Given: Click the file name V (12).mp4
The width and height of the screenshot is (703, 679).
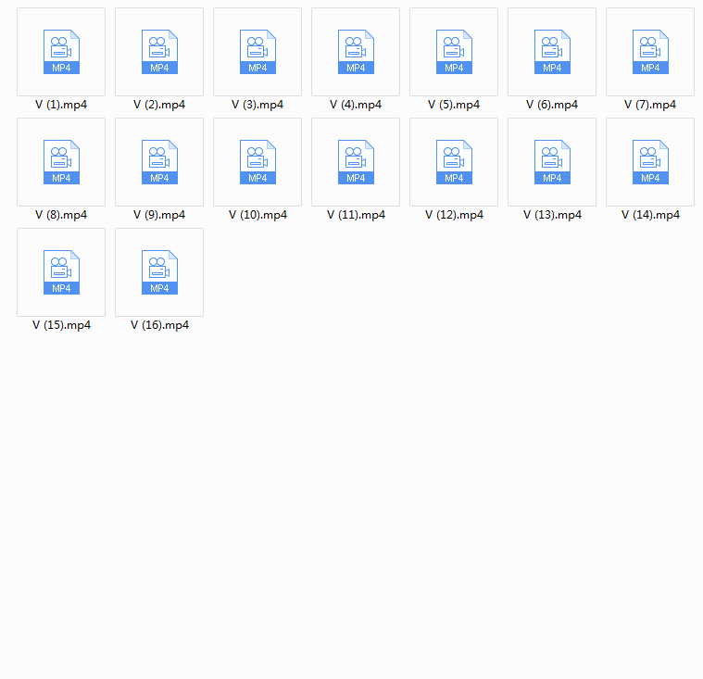Looking at the screenshot, I should tap(454, 215).
